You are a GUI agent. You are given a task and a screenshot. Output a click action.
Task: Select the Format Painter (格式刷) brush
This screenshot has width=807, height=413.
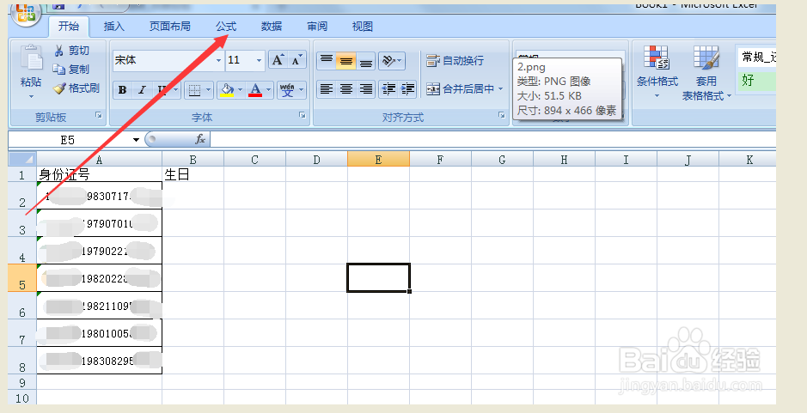tap(59, 88)
